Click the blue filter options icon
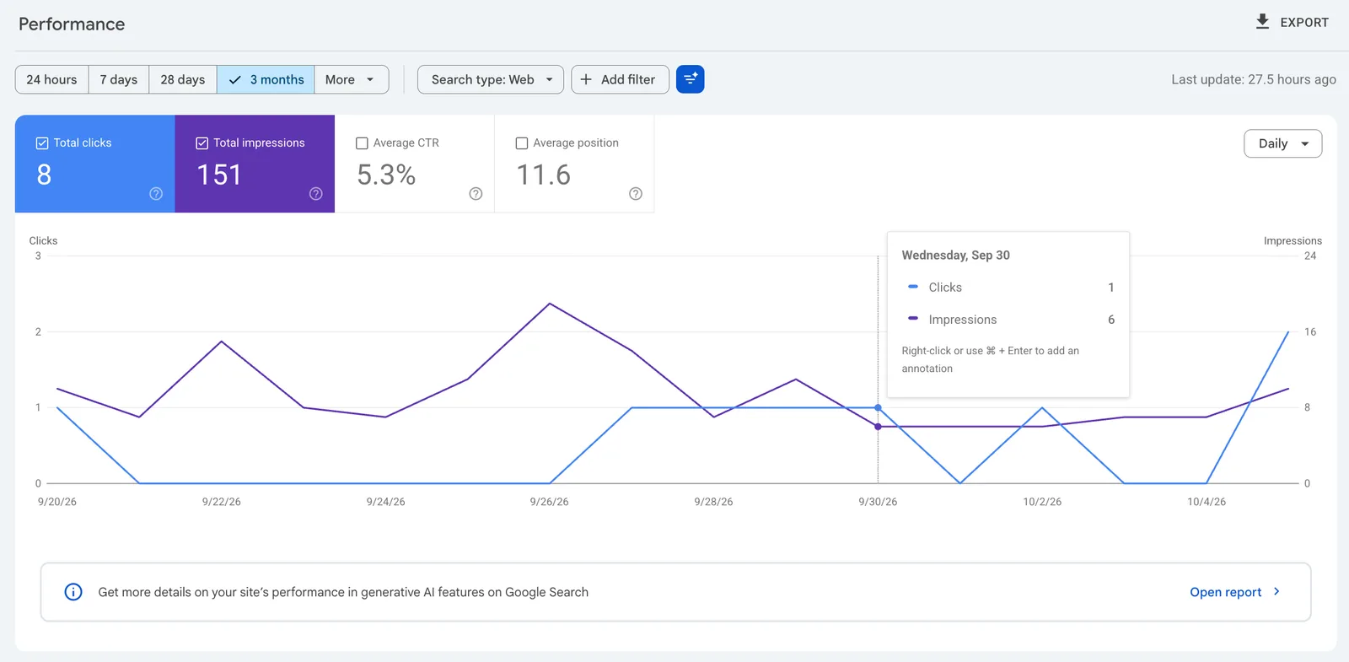 [x=690, y=79]
